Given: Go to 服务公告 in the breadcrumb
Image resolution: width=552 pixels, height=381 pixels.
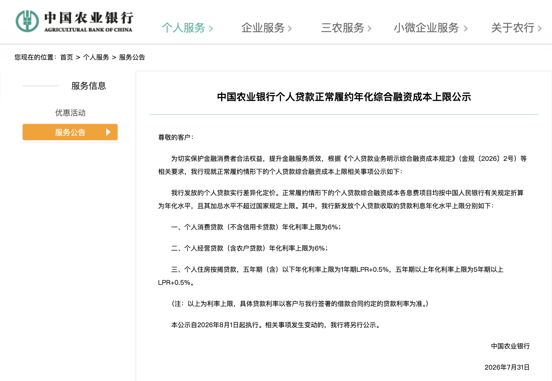Looking at the screenshot, I should point(132,57).
